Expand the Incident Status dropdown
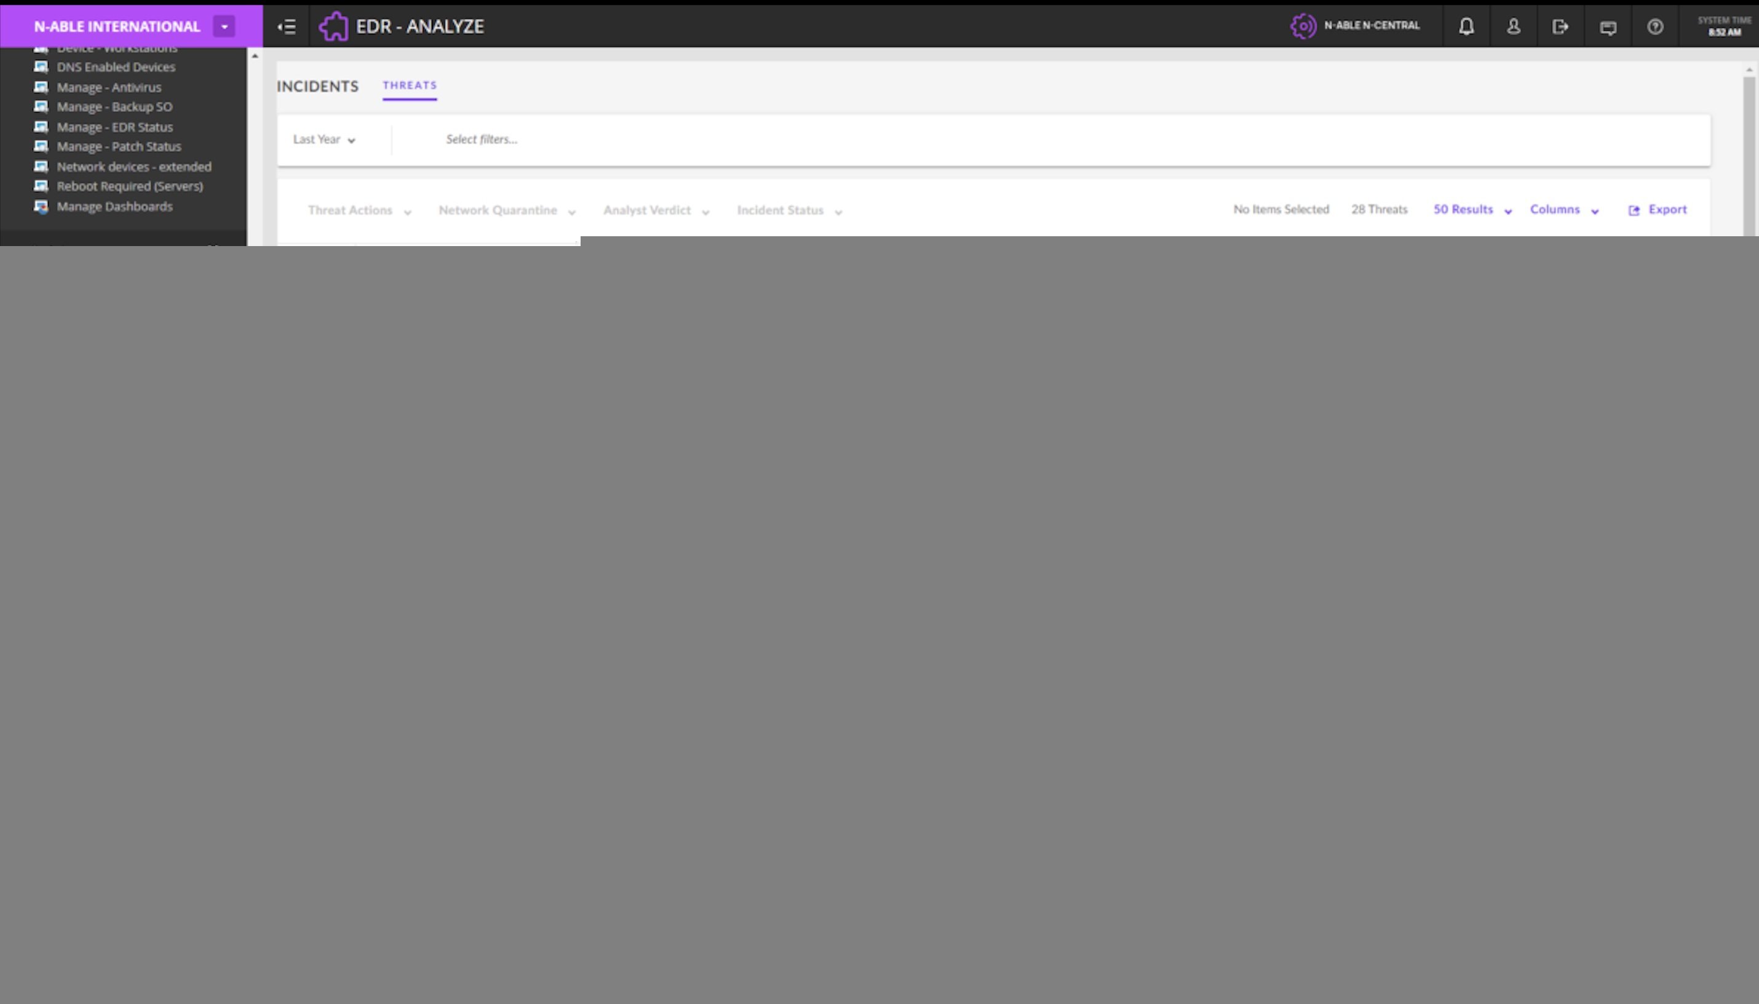Screen dimensions: 1759x1004 coord(789,210)
